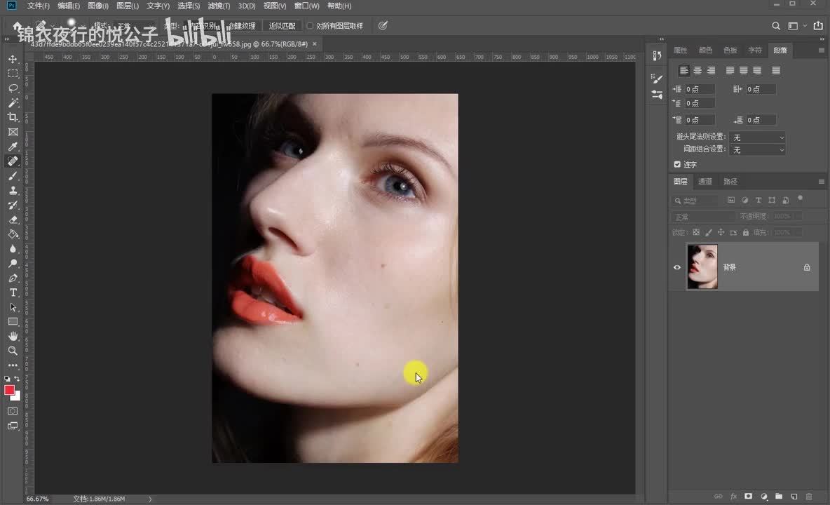Turn layer filtering on or off
Screen dimensions: 830x505
801,198
